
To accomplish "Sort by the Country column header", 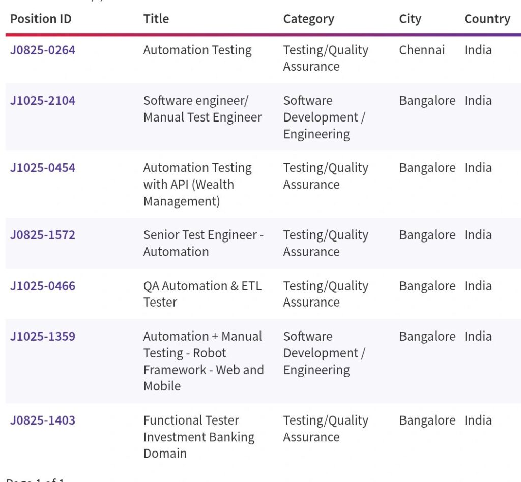I will pos(487,19).
